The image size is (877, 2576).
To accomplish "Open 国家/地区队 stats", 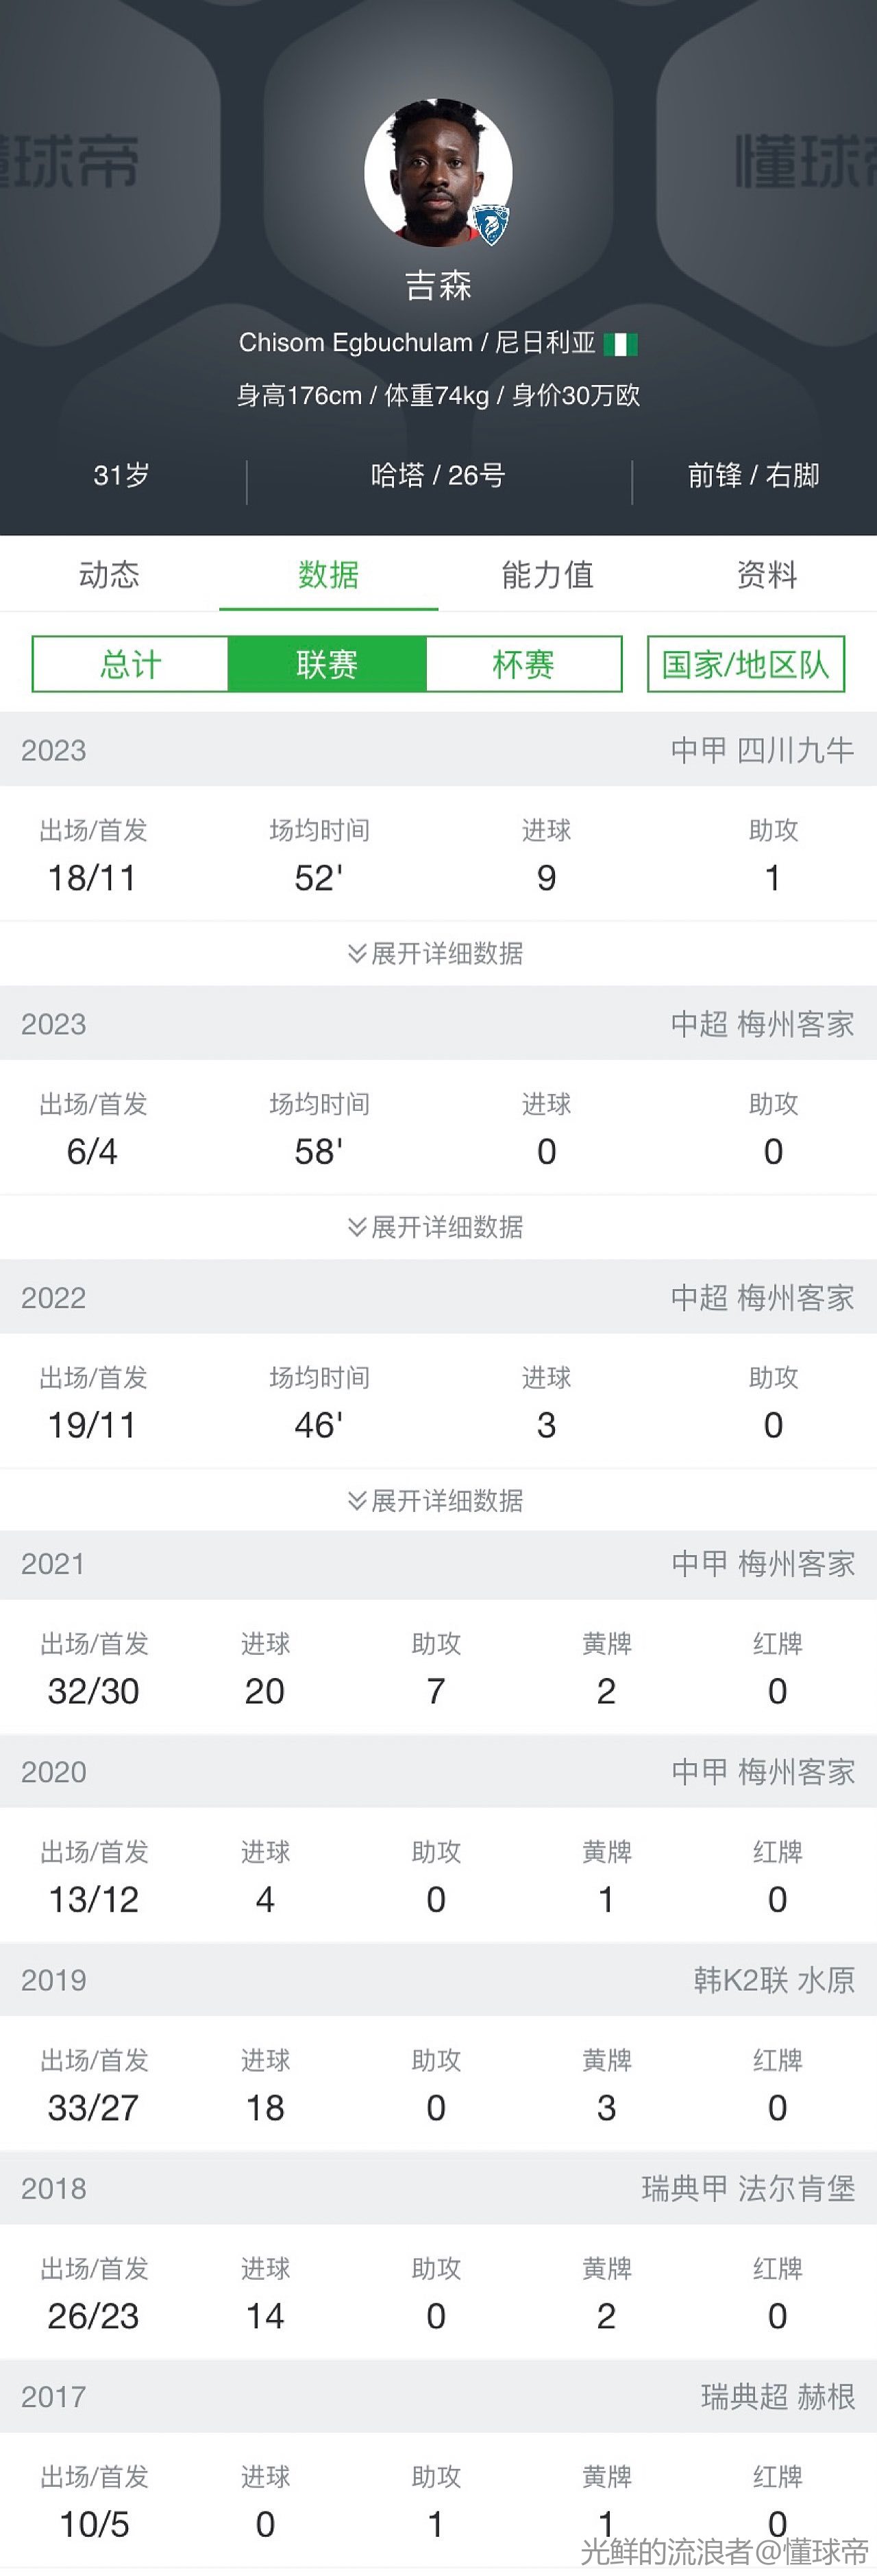I will 745,664.
